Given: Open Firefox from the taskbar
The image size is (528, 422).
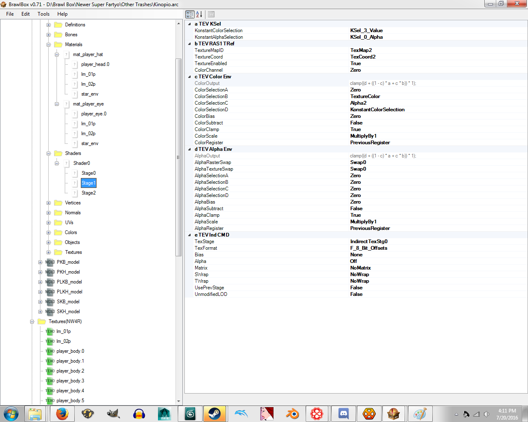Looking at the screenshot, I should point(62,413).
